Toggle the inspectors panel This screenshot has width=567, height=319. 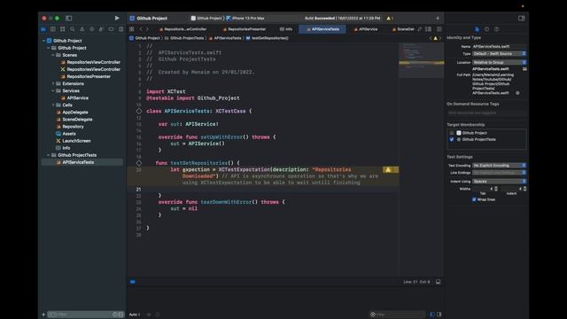(x=521, y=18)
